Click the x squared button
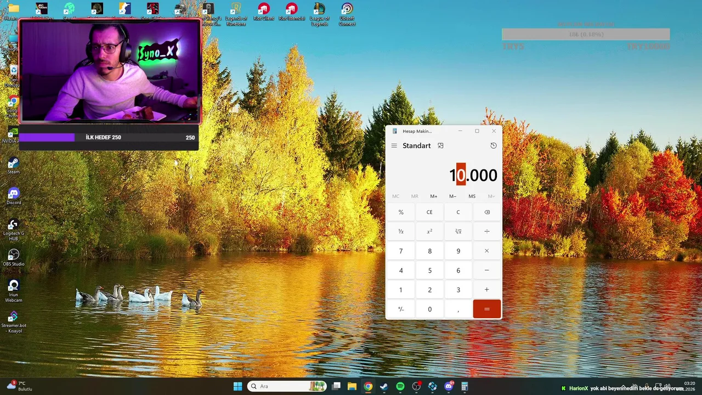 pos(429,232)
